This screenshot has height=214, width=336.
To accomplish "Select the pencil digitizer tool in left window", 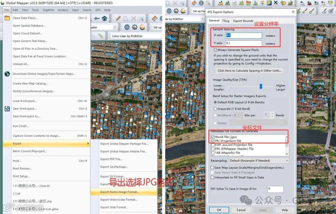I will coord(118,19).
